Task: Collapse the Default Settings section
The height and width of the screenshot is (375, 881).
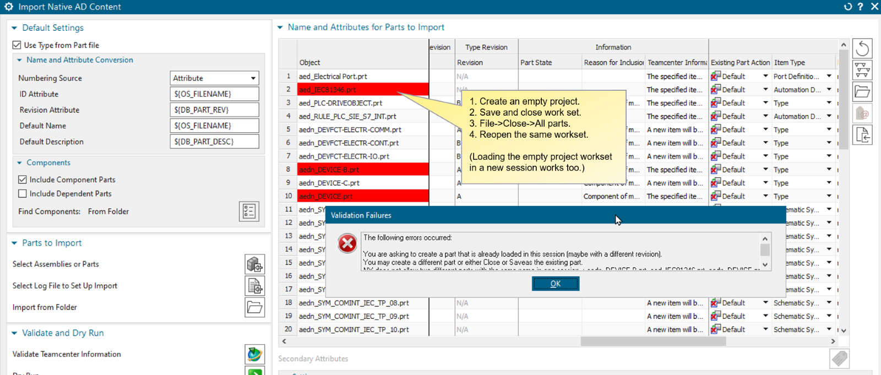Action: point(15,28)
